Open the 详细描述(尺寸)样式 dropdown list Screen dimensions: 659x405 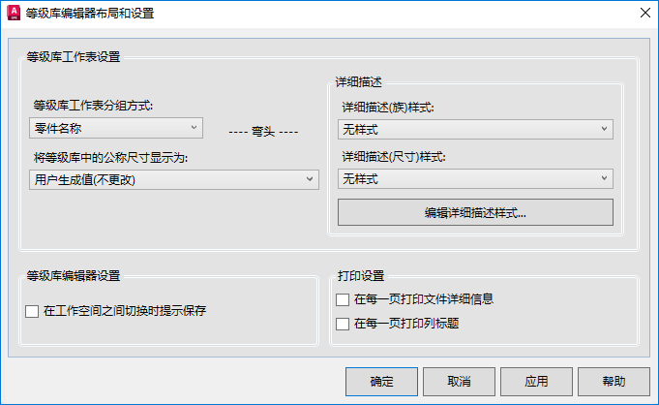point(475,178)
